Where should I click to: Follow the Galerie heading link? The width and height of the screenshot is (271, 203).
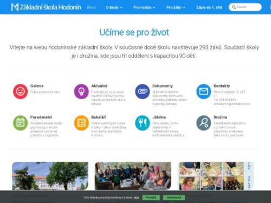pos(37,86)
